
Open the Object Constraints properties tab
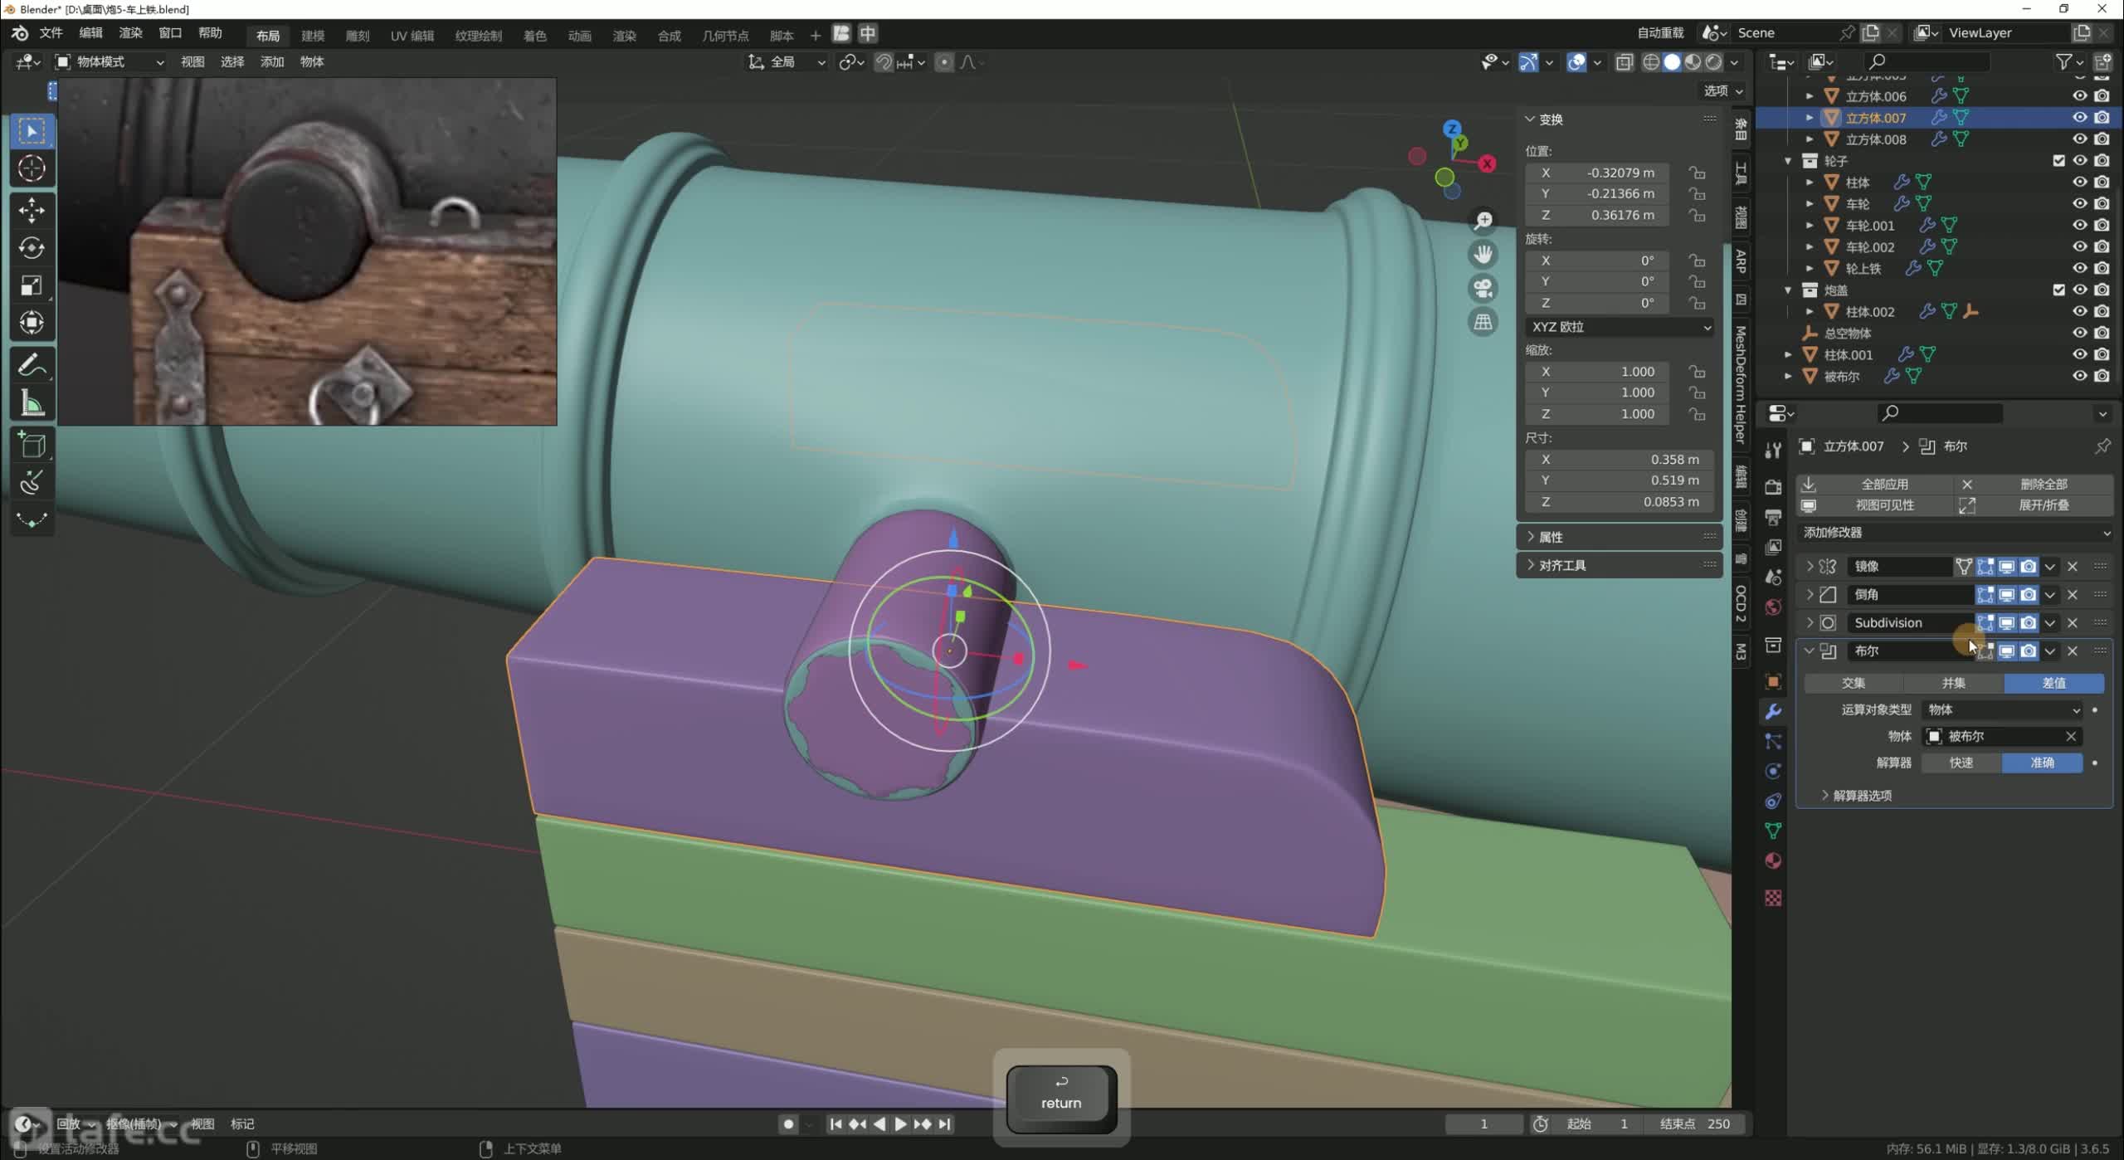(x=1773, y=801)
